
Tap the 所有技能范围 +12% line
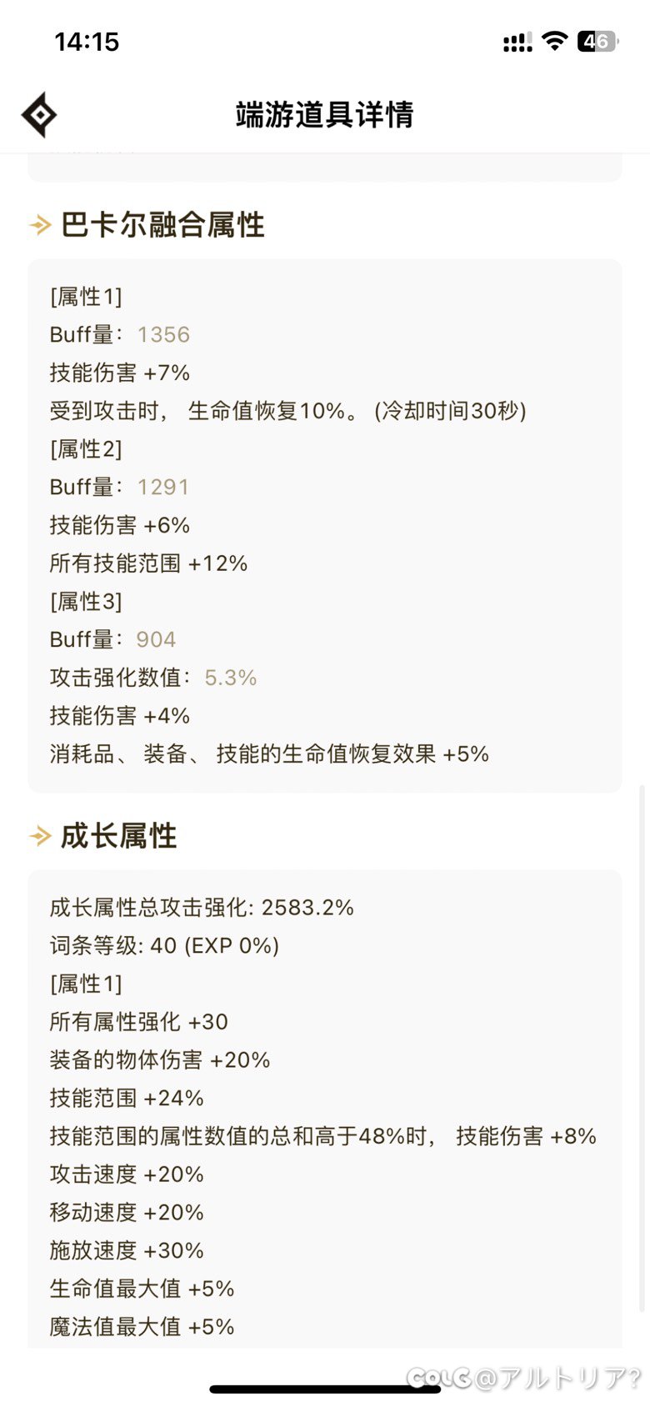(x=148, y=563)
